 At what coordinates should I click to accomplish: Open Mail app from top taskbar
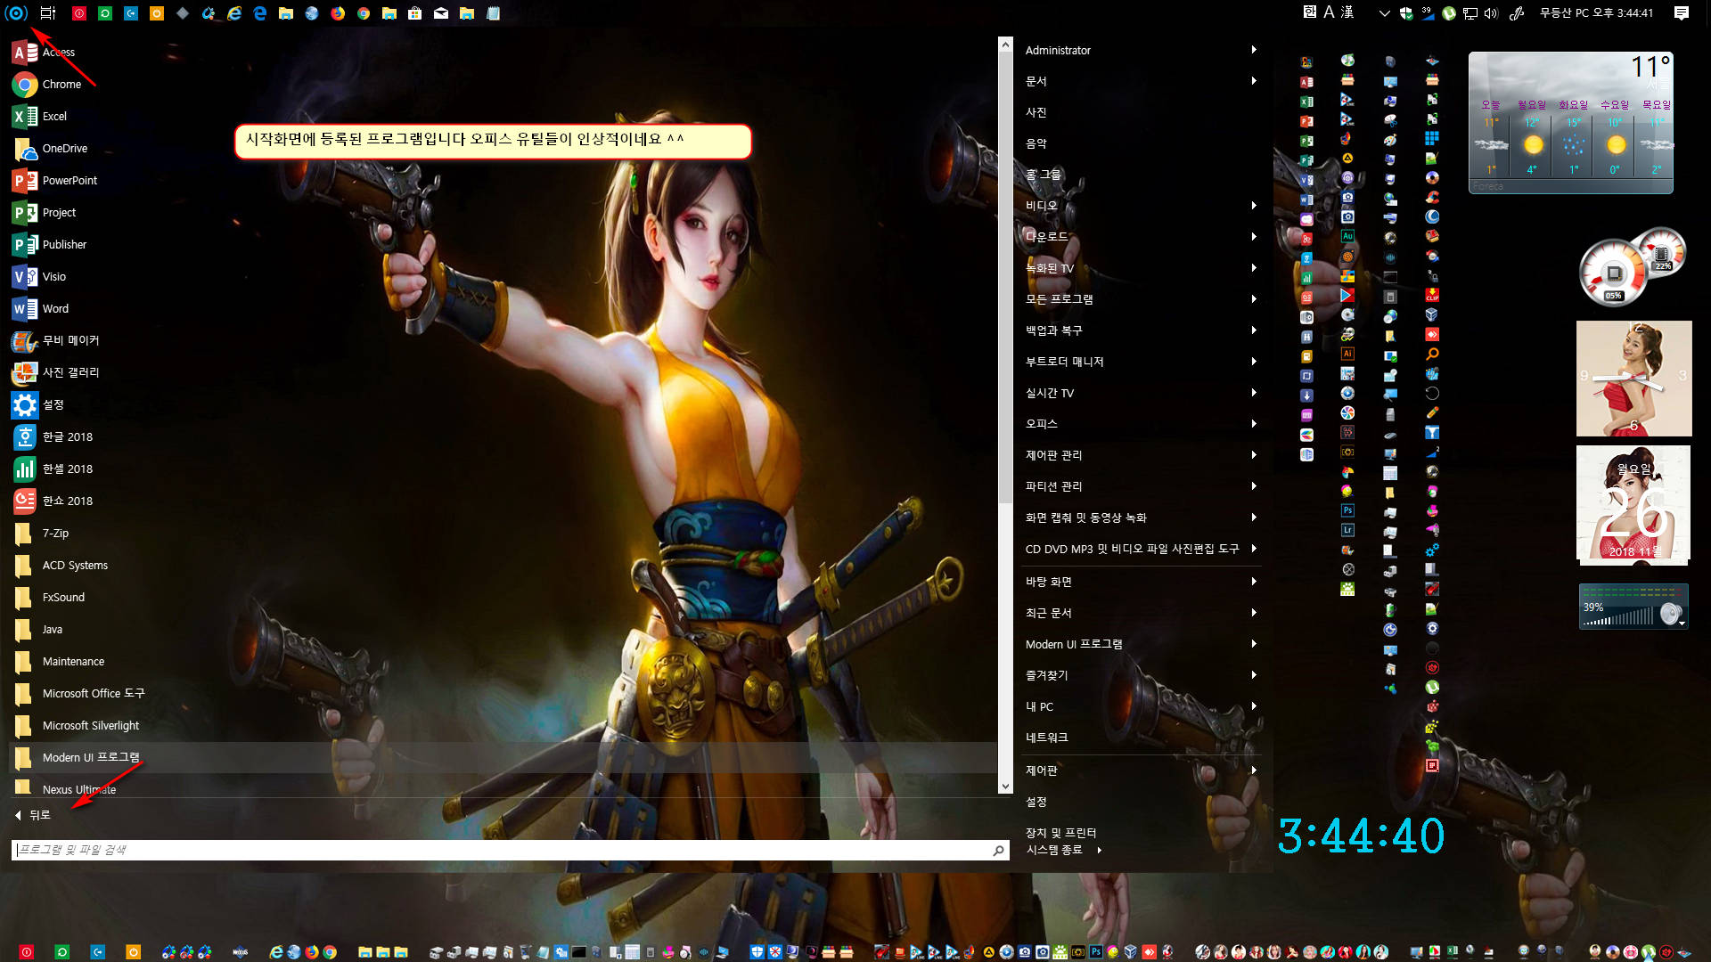pos(441,13)
